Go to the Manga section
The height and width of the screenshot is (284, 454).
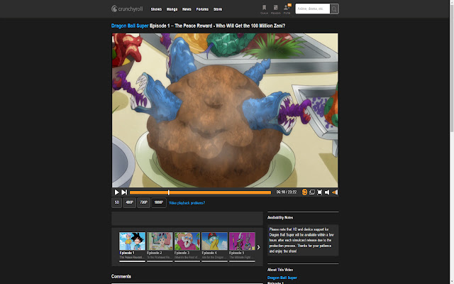(x=172, y=9)
